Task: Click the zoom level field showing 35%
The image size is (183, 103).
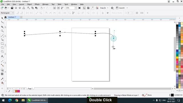Action: 70,8
